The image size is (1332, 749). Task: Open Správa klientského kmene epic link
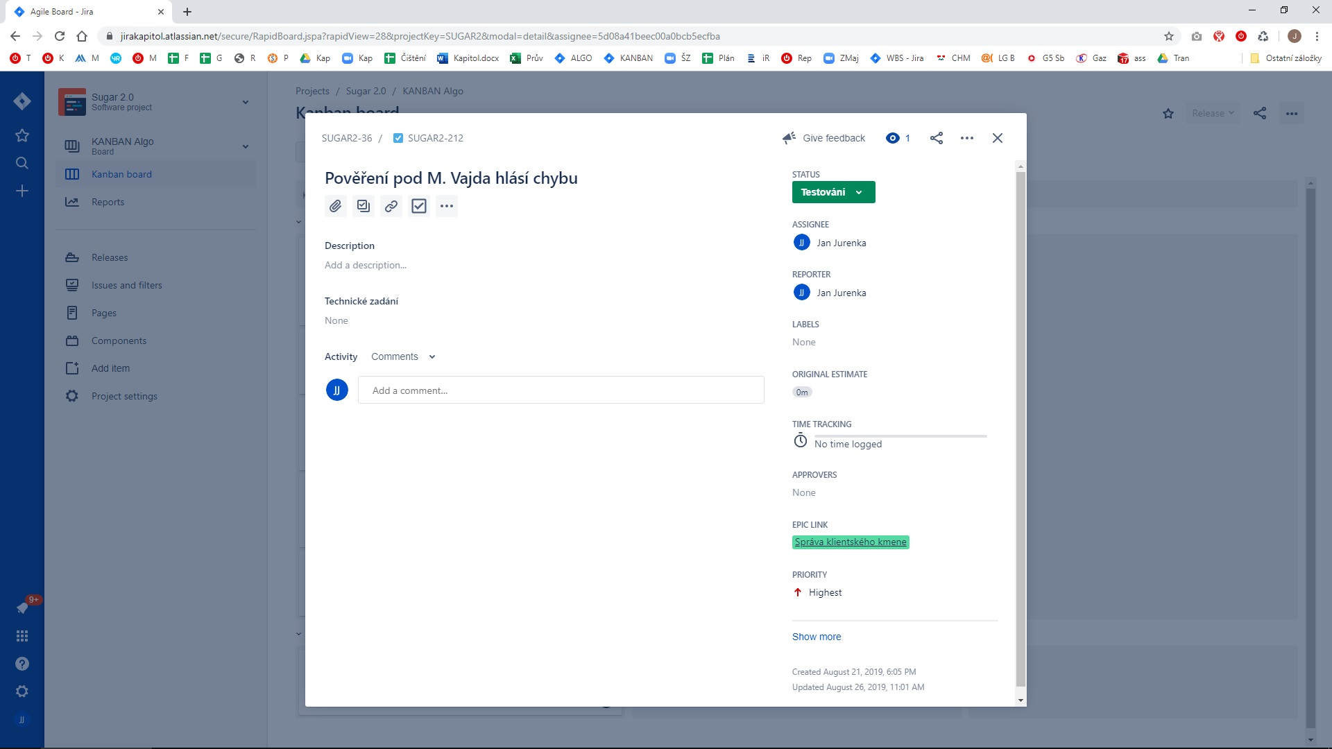pos(851,542)
